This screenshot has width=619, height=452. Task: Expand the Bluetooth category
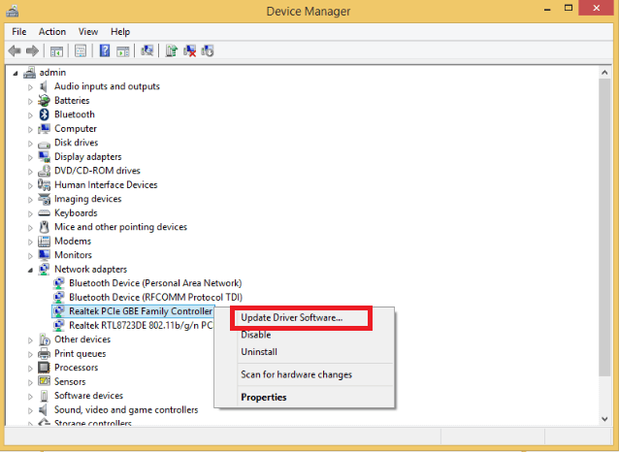[x=30, y=115]
